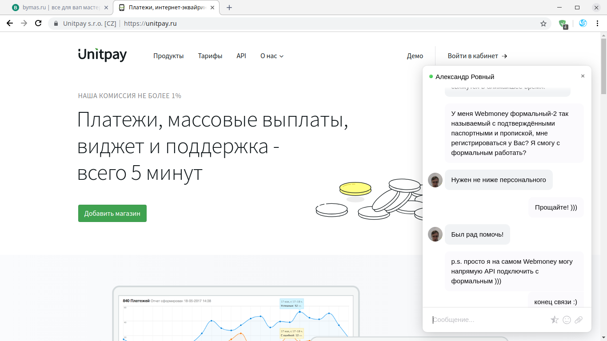Click the browser back arrow
The image size is (607, 341).
point(10,24)
